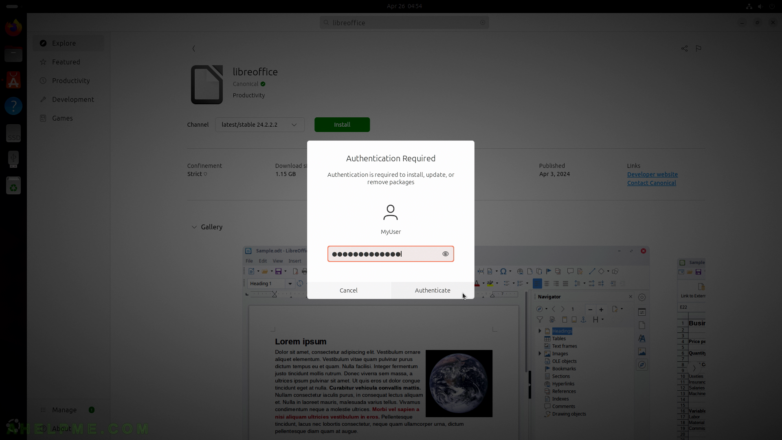Click the libreoffice app icon

click(x=207, y=84)
